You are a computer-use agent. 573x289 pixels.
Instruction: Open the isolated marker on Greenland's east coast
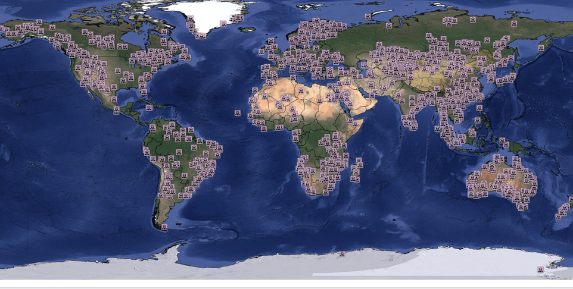point(223,24)
